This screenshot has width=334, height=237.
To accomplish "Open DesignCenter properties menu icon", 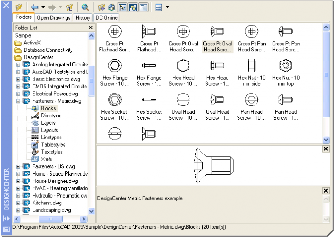I will [x=6, y=229].
